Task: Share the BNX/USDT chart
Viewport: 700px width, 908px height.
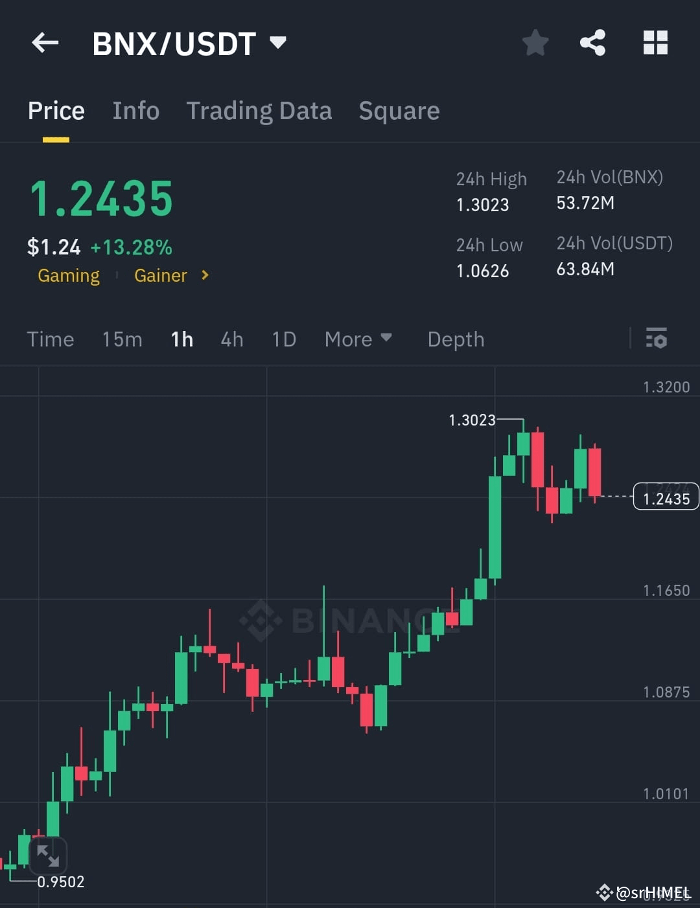Action: (593, 42)
